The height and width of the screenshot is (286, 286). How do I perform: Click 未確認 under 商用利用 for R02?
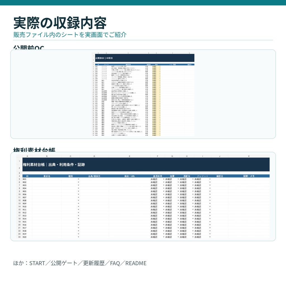[154, 182]
